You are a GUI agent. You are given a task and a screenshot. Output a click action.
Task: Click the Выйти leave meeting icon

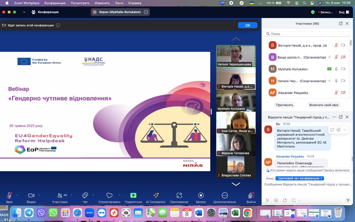coord(251,195)
